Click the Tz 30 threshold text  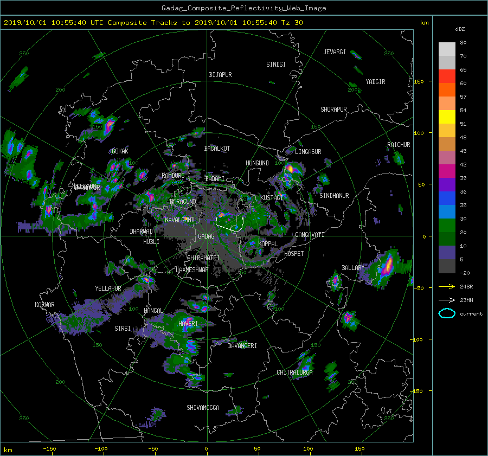292,23
